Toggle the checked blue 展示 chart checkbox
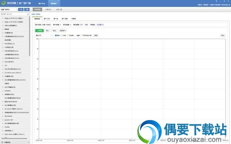 point(56,36)
